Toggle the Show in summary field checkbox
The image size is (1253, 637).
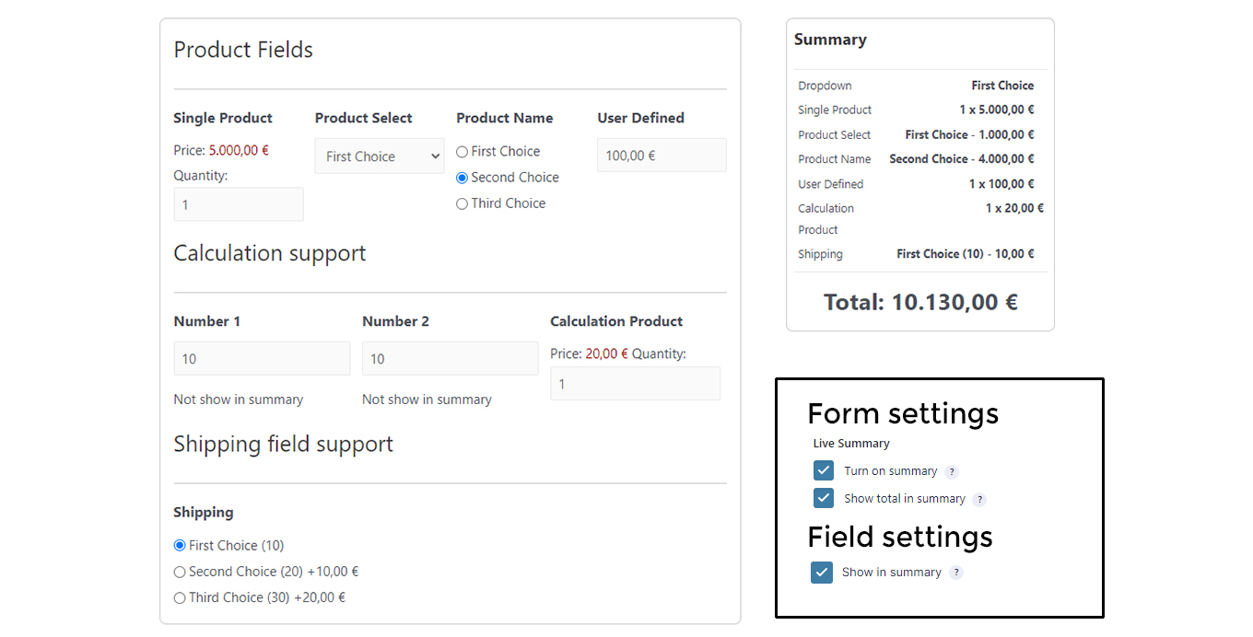tap(822, 573)
